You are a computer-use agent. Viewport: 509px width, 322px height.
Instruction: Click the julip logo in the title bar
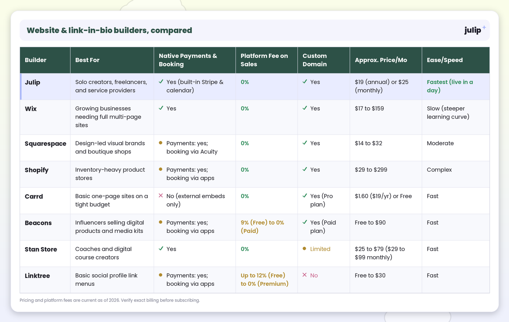[x=475, y=30]
